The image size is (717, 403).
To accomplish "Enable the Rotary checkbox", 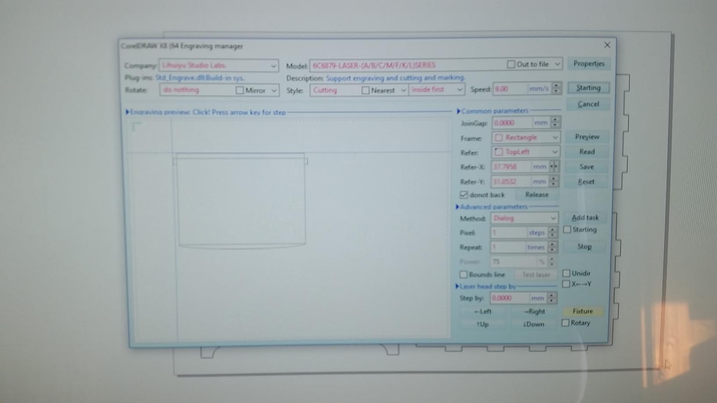I will click(x=566, y=323).
